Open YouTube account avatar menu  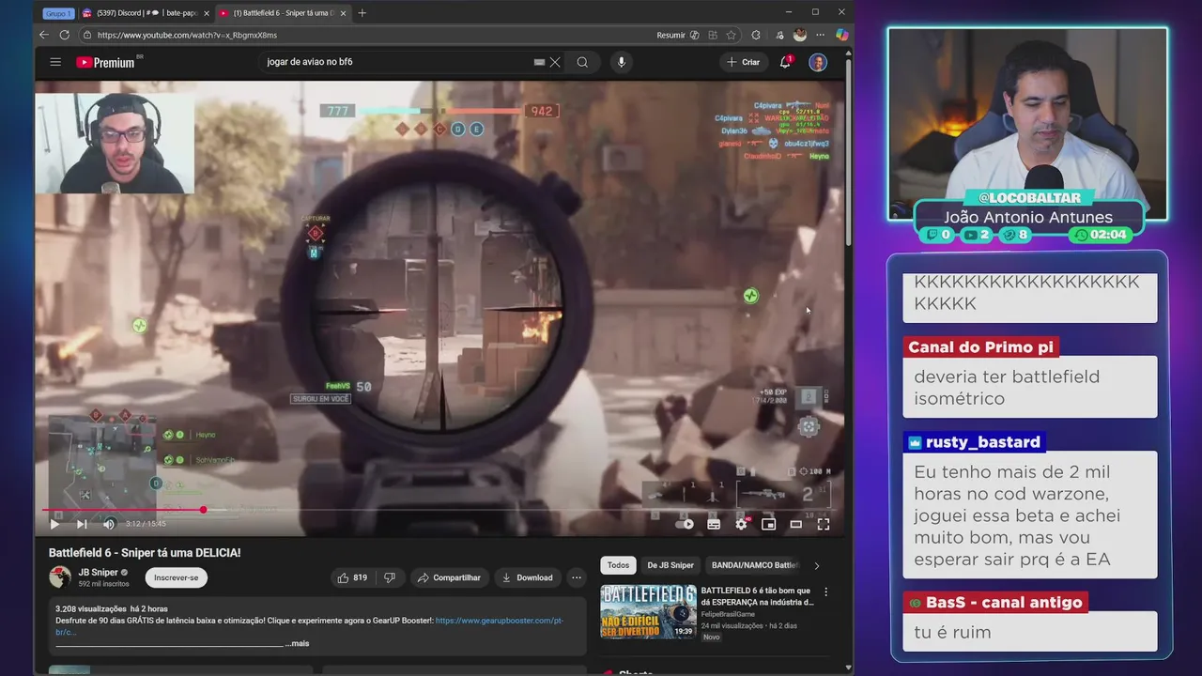click(818, 62)
